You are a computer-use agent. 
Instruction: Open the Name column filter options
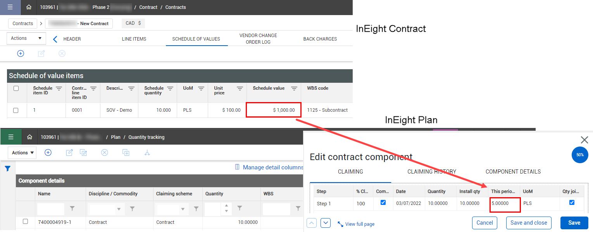tap(72, 209)
